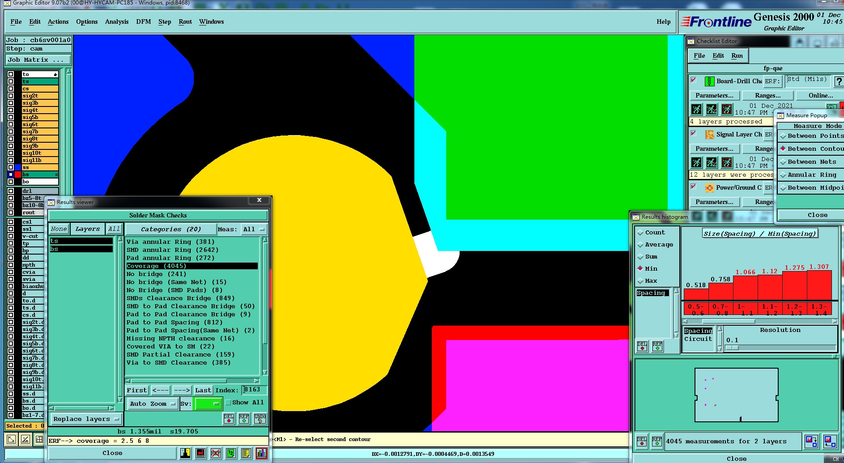The width and height of the screenshot is (844, 463).
Task: Click histogram export-down icon at bottom right
Action: (811, 442)
